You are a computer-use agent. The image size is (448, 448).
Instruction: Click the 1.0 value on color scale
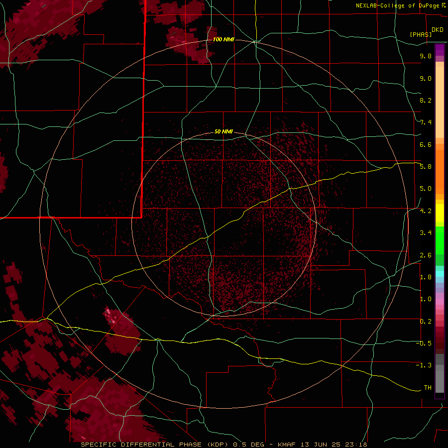[426, 299]
